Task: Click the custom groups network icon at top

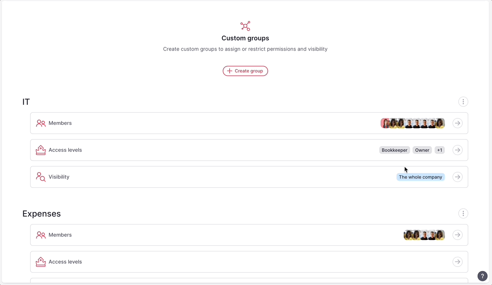Action: pyautogui.click(x=245, y=26)
